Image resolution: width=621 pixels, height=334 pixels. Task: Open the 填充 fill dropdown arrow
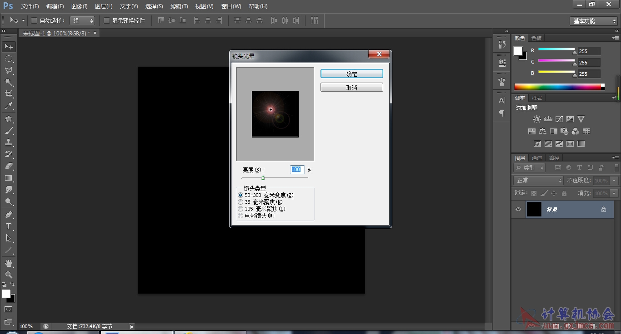point(614,193)
